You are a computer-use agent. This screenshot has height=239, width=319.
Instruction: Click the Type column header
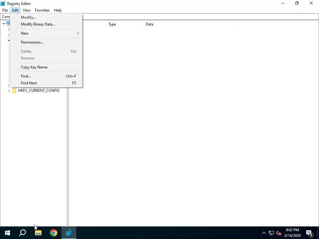(x=125, y=24)
